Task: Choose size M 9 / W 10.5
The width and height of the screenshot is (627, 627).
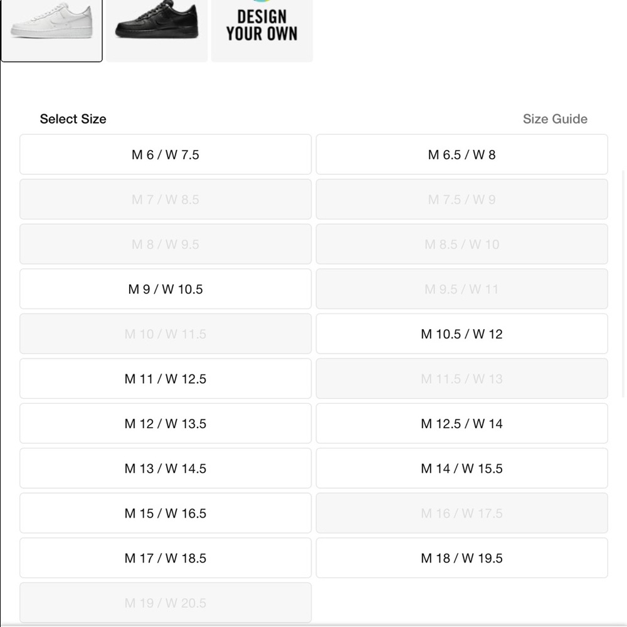Action: [x=165, y=289]
